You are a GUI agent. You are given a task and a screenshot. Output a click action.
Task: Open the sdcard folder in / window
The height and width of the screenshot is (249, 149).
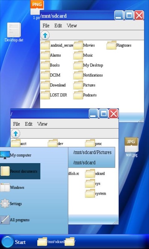(90, 173)
